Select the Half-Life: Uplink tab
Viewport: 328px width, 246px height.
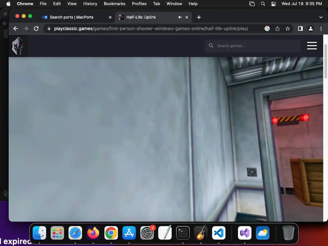tap(154, 17)
